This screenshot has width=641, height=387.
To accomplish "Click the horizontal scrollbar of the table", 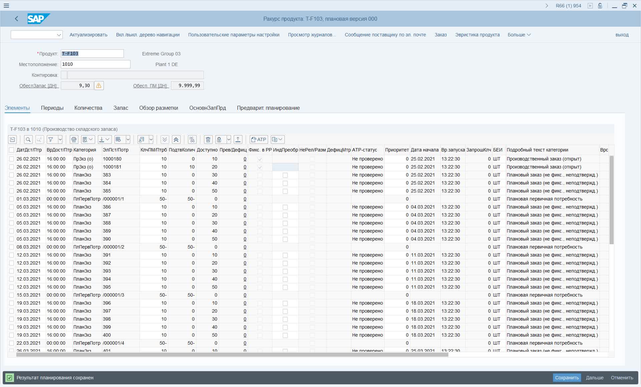I will pos(232,354).
